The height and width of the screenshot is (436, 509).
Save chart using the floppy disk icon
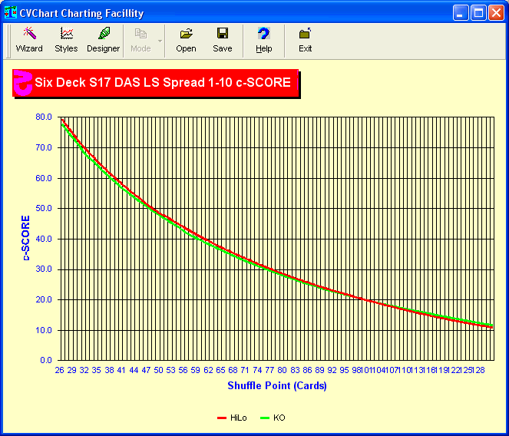pos(222,40)
